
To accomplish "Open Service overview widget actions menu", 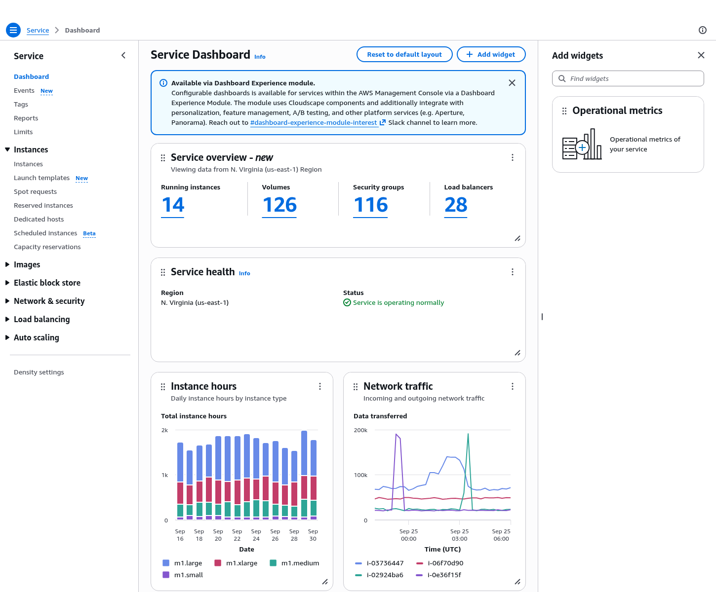I will (x=513, y=157).
